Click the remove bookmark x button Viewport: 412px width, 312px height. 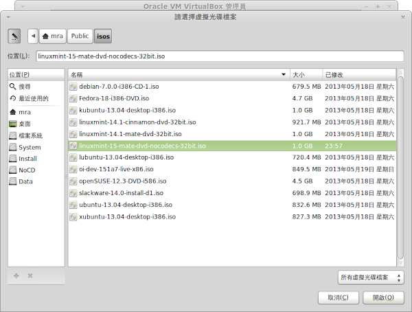click(30, 276)
